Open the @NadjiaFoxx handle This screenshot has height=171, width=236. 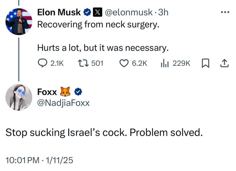(63, 103)
